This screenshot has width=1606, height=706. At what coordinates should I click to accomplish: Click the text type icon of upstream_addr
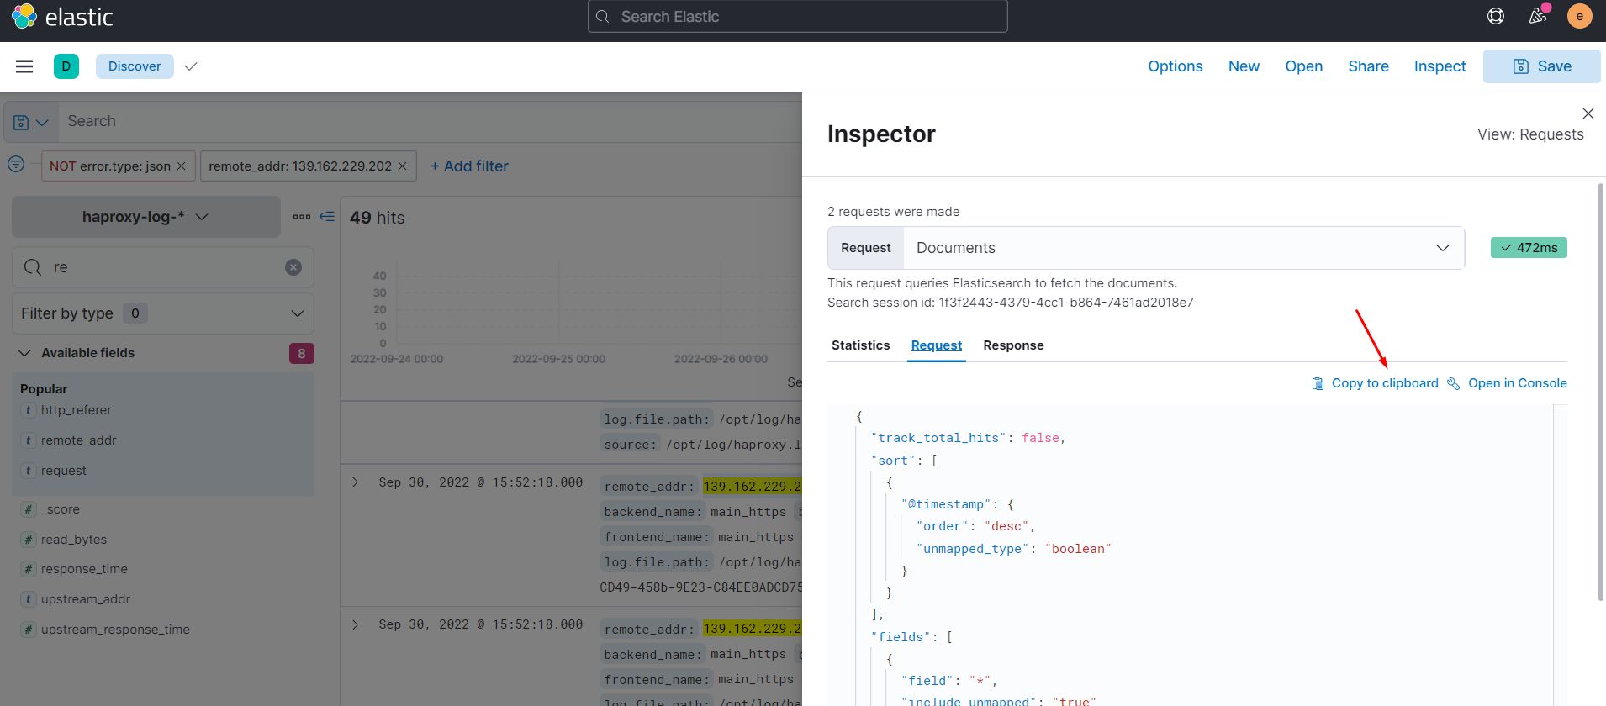[x=29, y=599]
